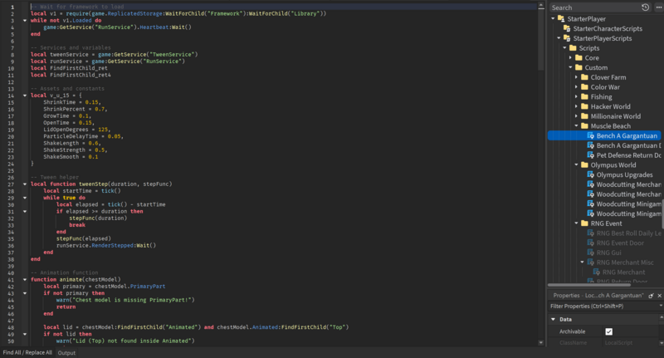The width and height of the screenshot is (664, 358).
Task: Collapse the Data section in Properties
Action: click(554, 319)
